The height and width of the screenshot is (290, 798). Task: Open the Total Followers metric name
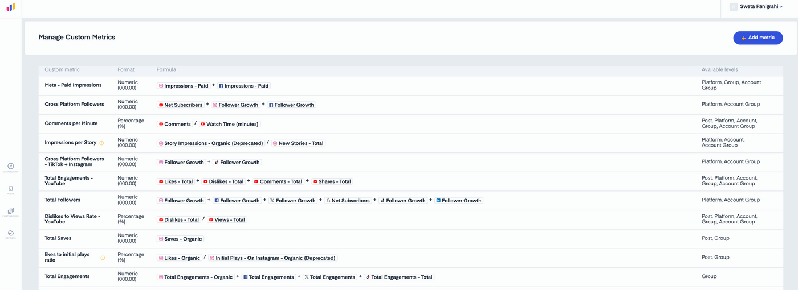63,200
